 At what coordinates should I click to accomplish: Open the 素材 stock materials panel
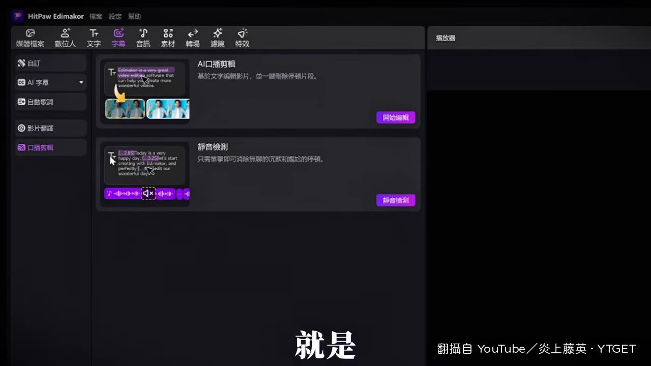168,38
